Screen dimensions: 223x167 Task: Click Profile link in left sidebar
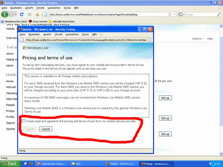pos(10,117)
